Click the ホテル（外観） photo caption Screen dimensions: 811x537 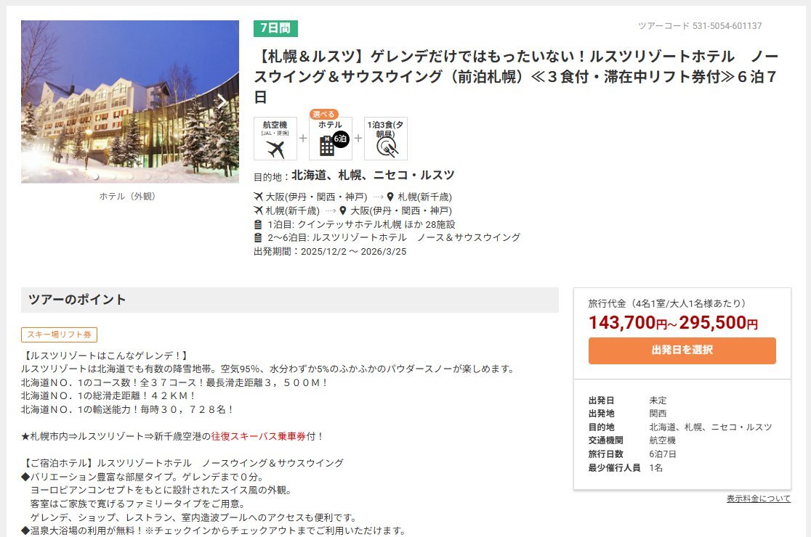(x=128, y=196)
